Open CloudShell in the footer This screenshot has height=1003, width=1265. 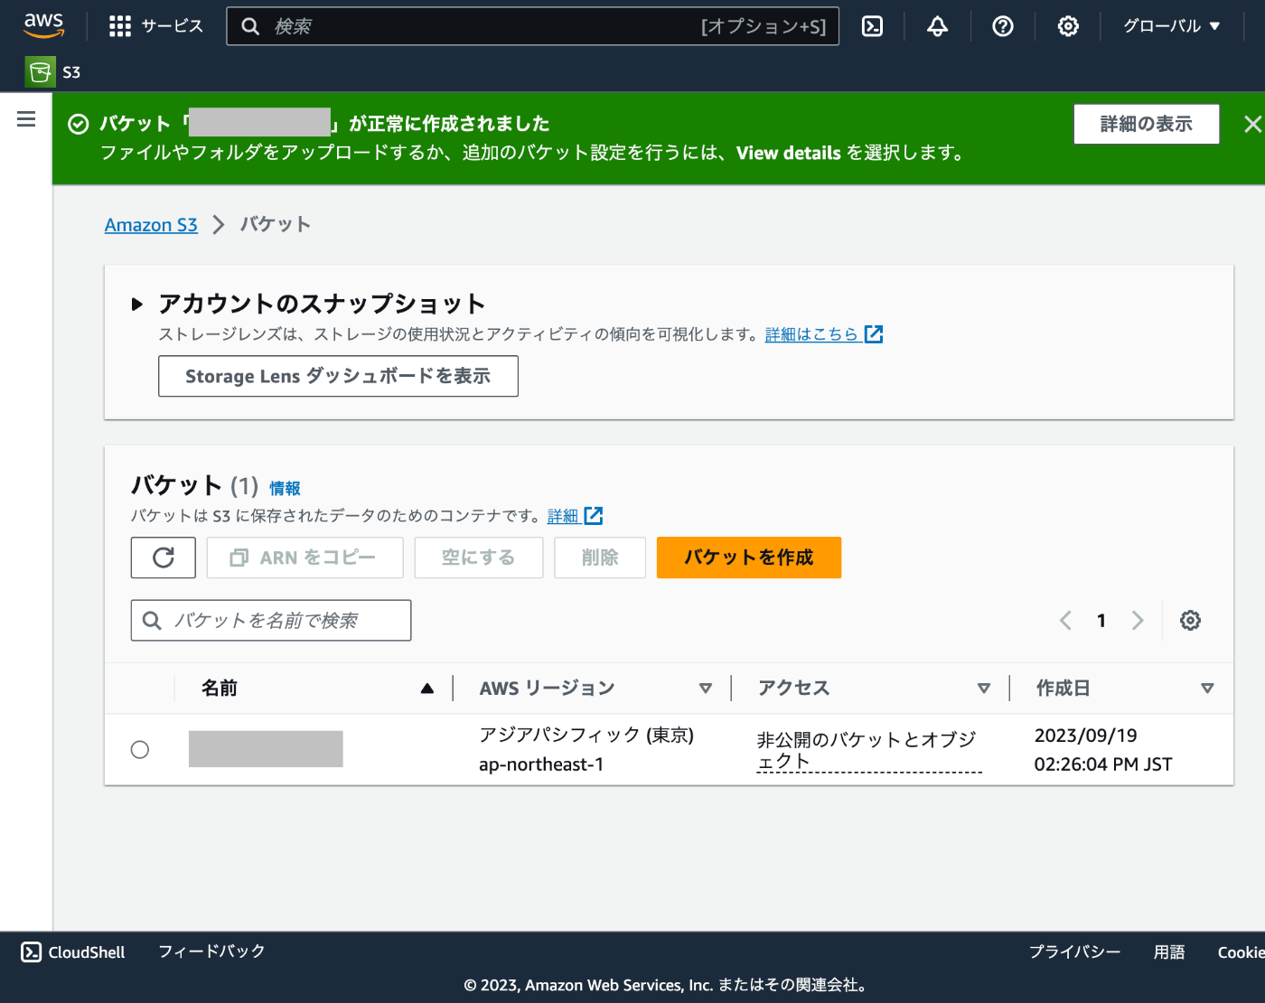73,952
